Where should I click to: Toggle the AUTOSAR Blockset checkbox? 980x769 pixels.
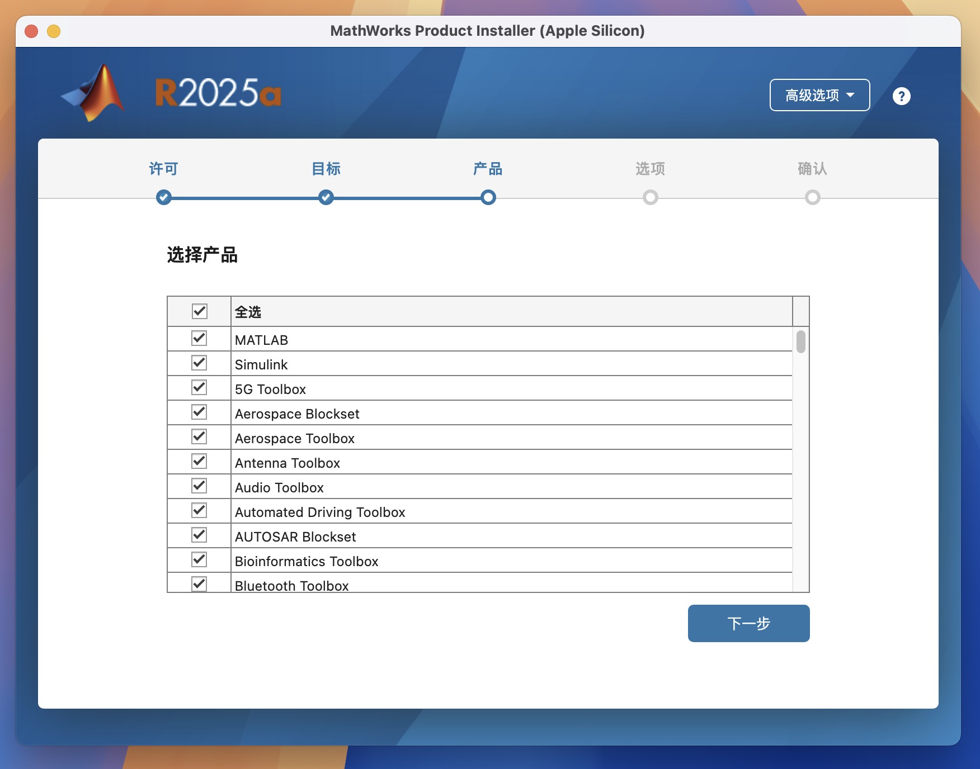(199, 535)
